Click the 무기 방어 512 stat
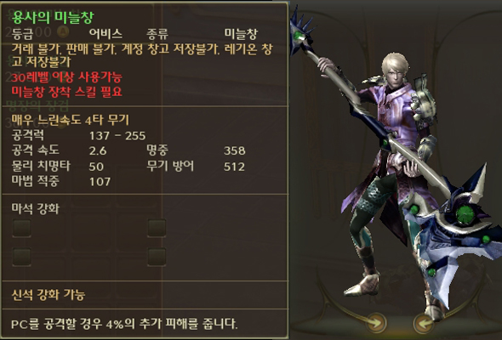The image size is (502, 340). [196, 167]
